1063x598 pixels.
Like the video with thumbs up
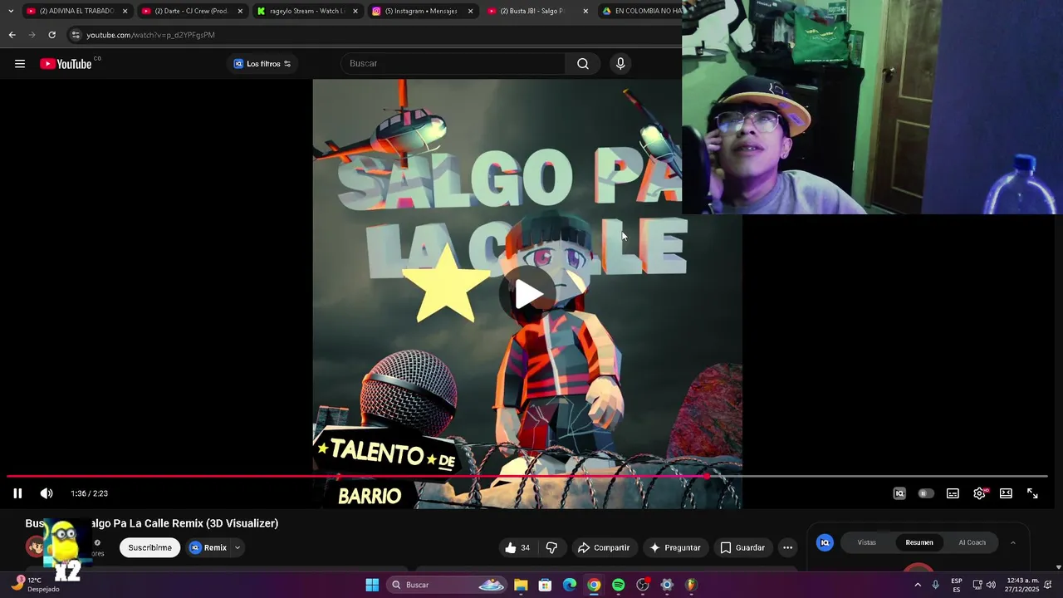[510, 547]
